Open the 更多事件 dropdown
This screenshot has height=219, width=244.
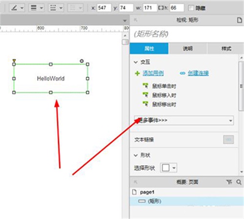pyautogui.click(x=184, y=120)
